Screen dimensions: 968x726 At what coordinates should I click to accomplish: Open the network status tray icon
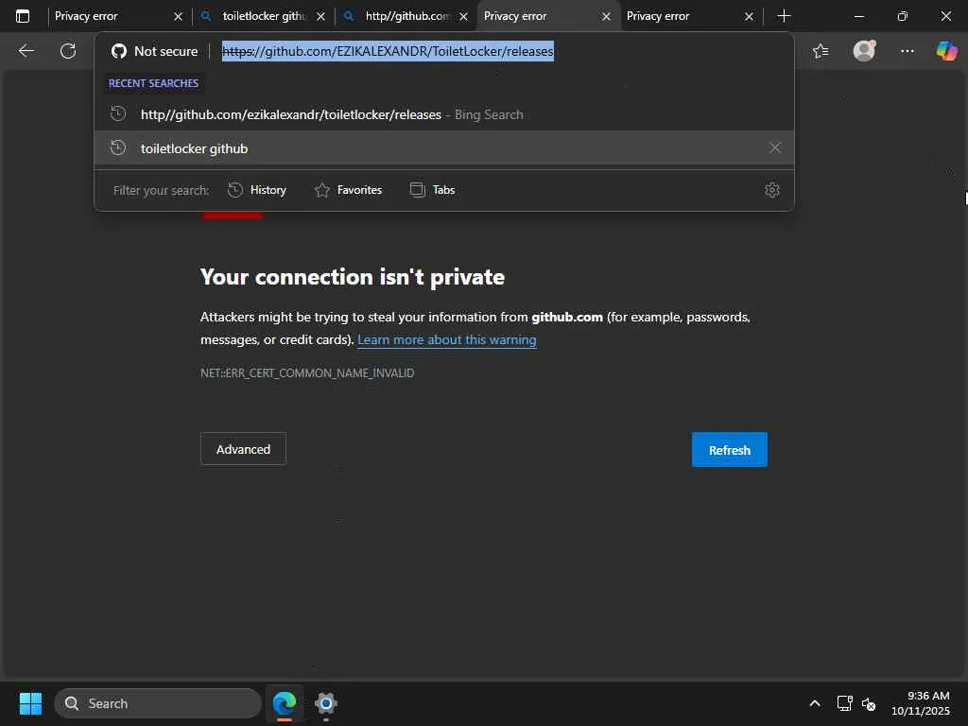844,703
